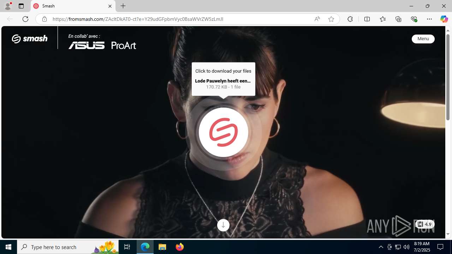The width and height of the screenshot is (452, 254).
Task: Open the profile icon in title bar
Action: point(8,6)
